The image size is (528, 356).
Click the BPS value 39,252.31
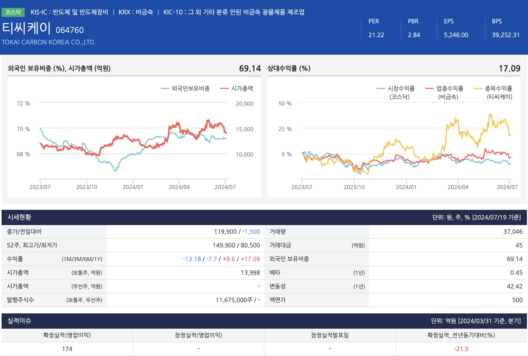click(506, 35)
